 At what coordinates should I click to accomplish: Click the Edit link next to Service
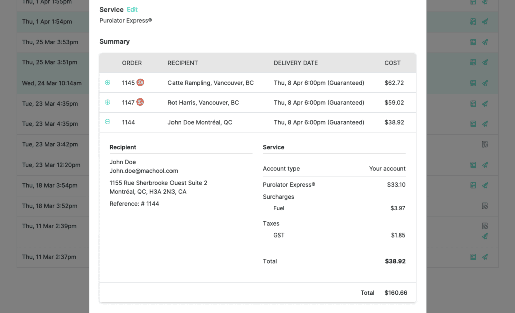pos(132,9)
